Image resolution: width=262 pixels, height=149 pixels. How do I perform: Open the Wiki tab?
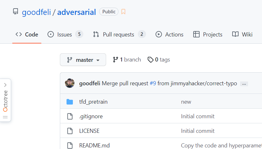click(242, 35)
